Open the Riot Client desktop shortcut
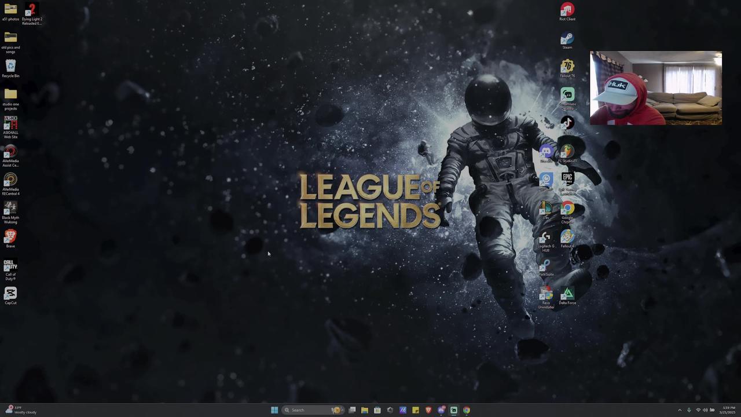 click(567, 12)
